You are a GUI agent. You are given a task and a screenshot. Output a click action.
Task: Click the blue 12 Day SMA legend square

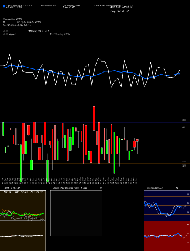4,6
